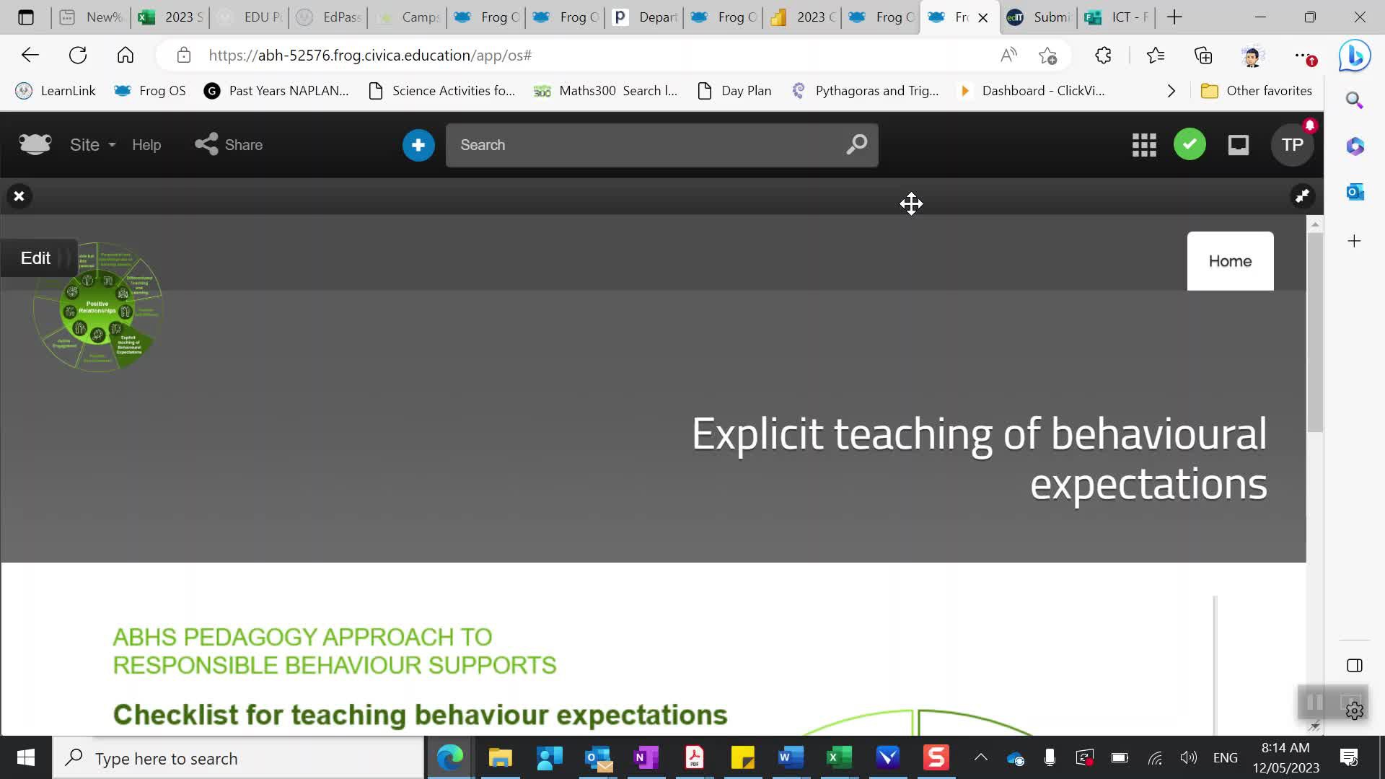
Task: Click the Home button on page
Action: point(1230,261)
